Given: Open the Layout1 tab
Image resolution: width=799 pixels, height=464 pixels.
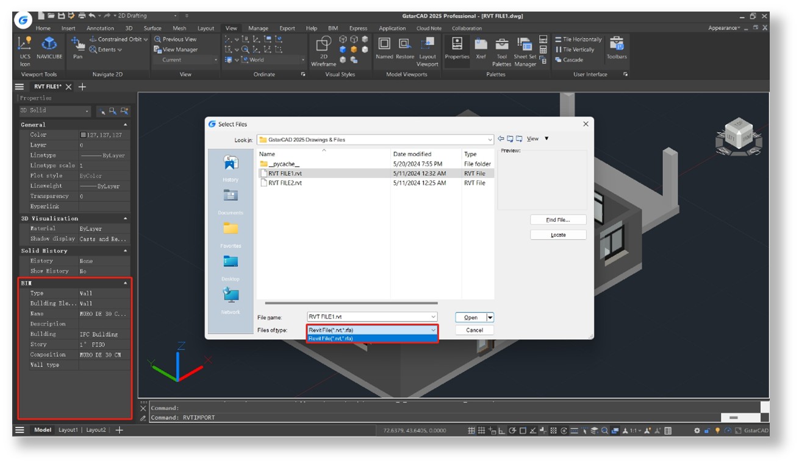Looking at the screenshot, I should pyautogui.click(x=68, y=430).
